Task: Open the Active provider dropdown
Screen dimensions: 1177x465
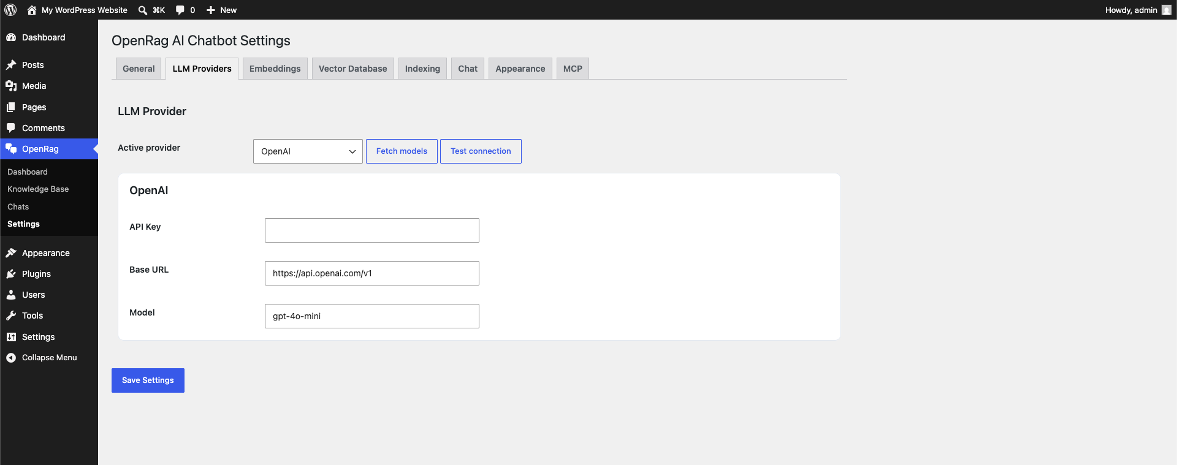Action: pos(308,151)
